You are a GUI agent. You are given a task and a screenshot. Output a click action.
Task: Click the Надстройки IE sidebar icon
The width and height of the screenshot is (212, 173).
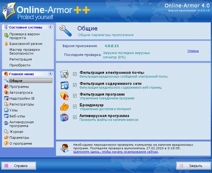[6, 98]
